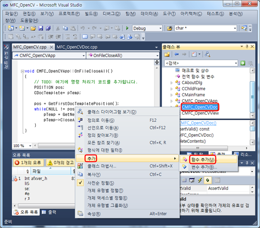Click the Increase Indent icon
260x228 pixels.
click(x=58, y=37)
